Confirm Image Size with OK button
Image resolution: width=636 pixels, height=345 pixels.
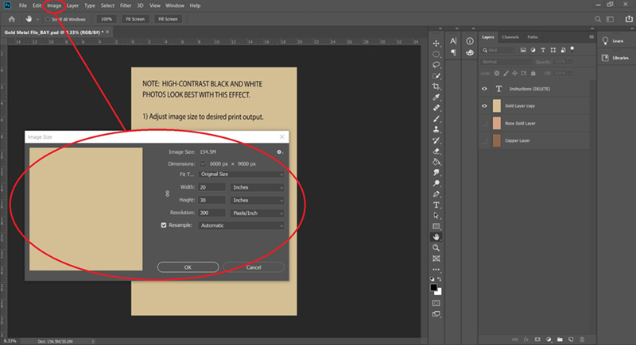[x=188, y=267]
